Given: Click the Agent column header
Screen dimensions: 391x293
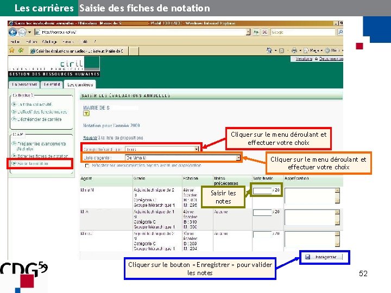Looking at the screenshot, I should coord(86,179).
